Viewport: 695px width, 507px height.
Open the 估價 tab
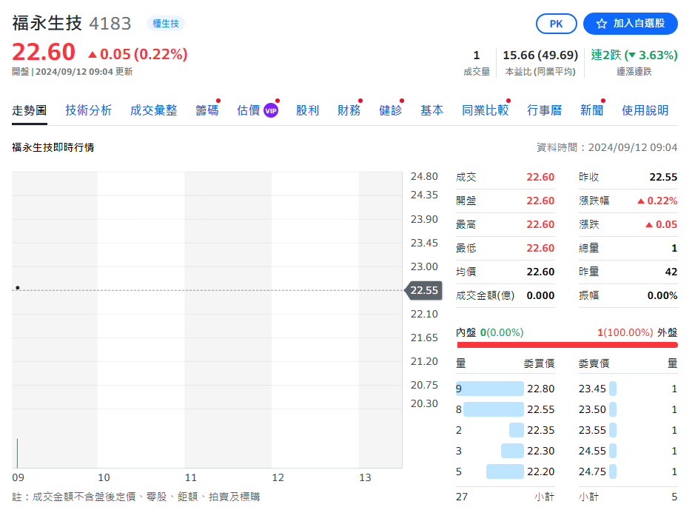pos(248,110)
